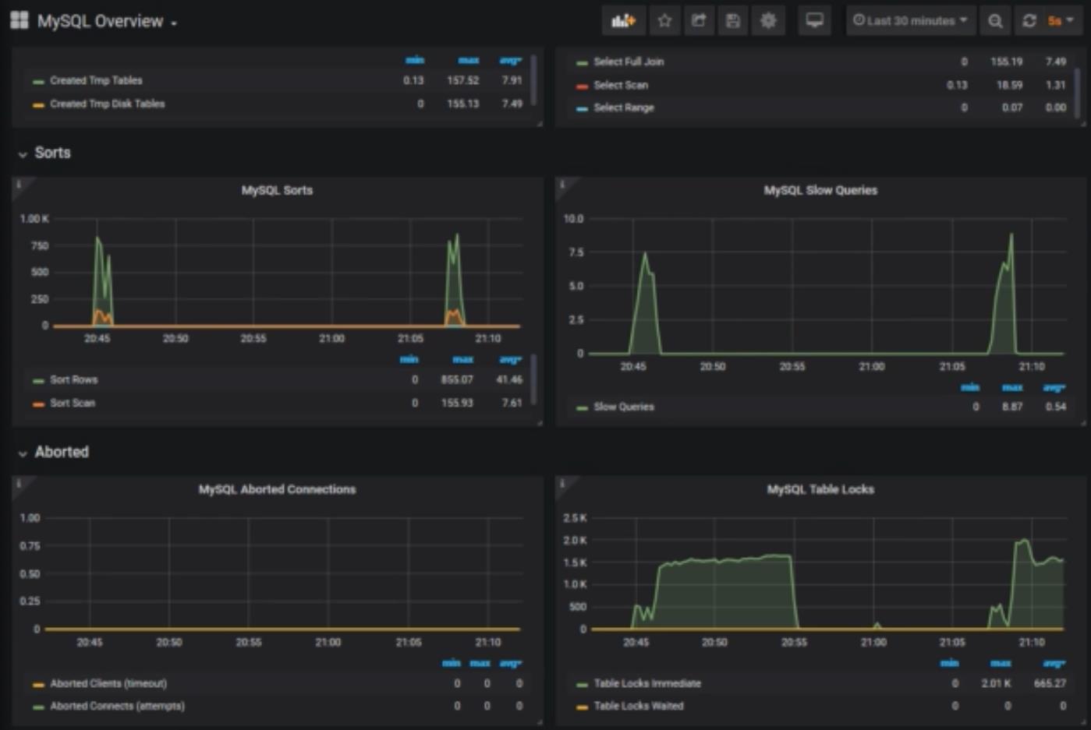Click the 2.01 K max Table Locks value
Image resolution: width=1091 pixels, height=730 pixels.
click(x=996, y=683)
